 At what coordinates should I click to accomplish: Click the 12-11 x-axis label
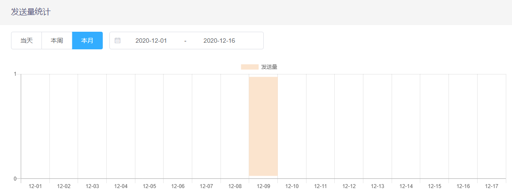321,186
